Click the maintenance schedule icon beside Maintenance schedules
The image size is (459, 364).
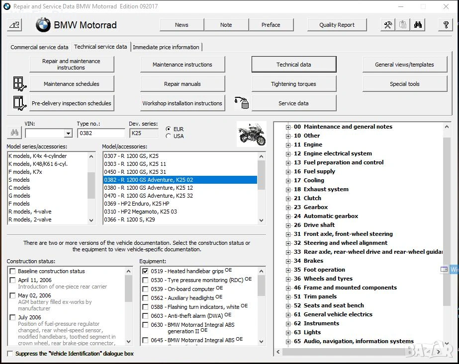click(x=19, y=83)
